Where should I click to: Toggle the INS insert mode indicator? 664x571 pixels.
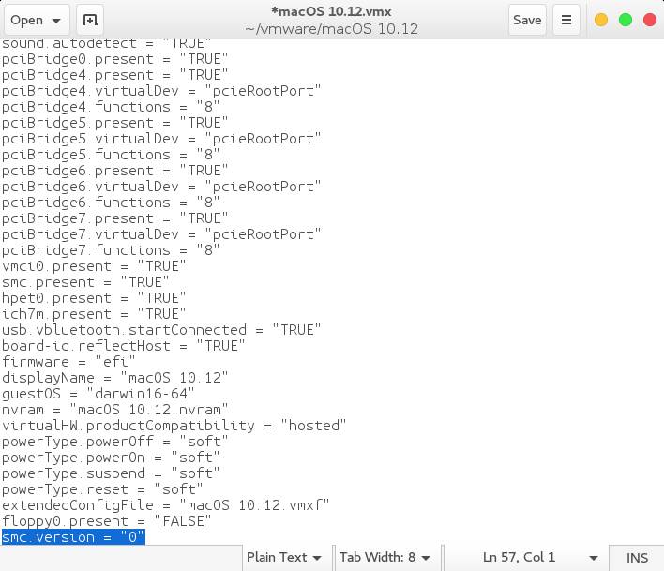(x=637, y=558)
